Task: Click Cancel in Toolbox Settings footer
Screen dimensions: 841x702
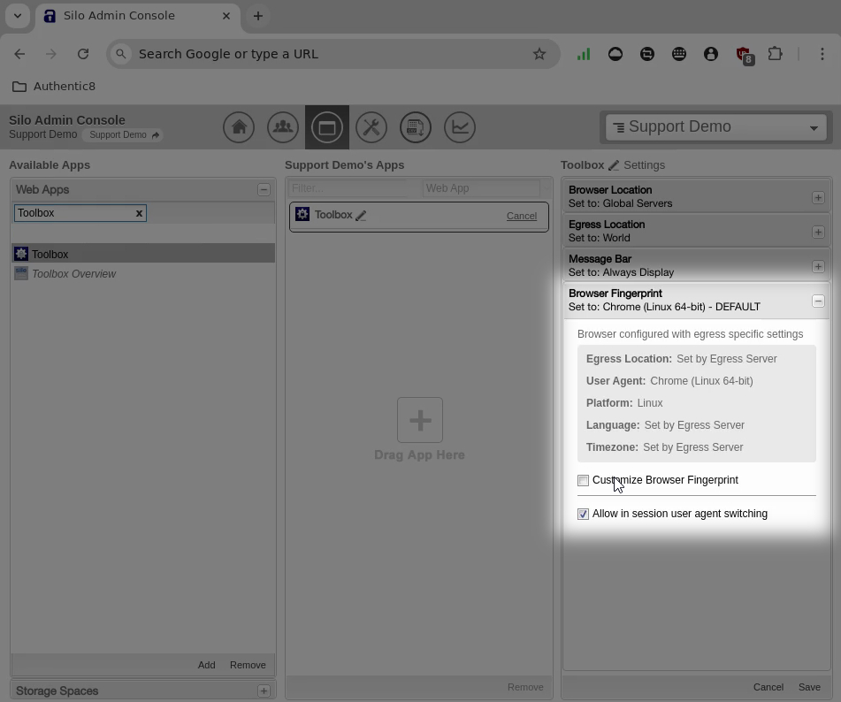Action: coord(768,687)
